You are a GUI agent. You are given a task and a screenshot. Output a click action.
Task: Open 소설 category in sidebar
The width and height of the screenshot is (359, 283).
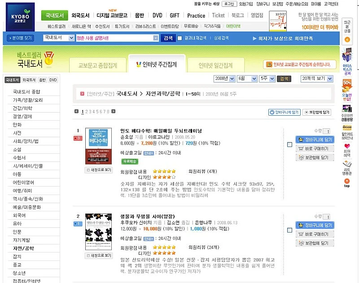pyautogui.click(x=17, y=149)
